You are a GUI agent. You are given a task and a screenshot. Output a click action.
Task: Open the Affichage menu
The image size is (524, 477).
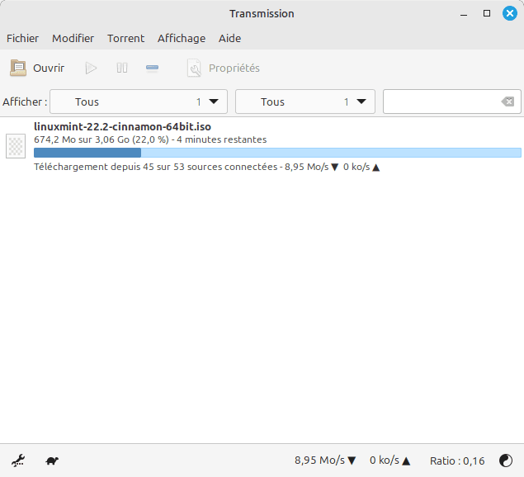tap(182, 38)
